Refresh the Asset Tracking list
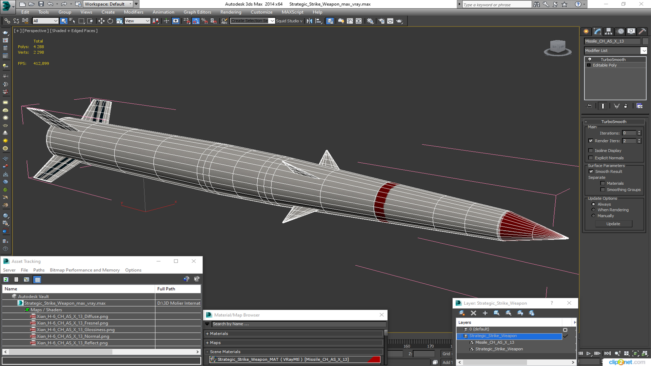The height and width of the screenshot is (366, 651). [6, 280]
